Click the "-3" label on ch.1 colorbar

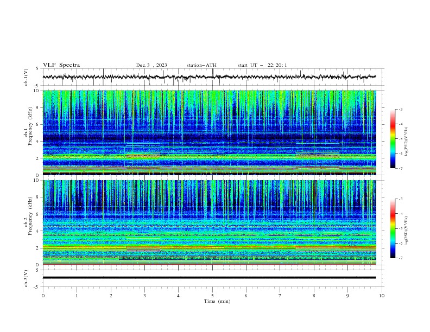[x=400, y=109]
